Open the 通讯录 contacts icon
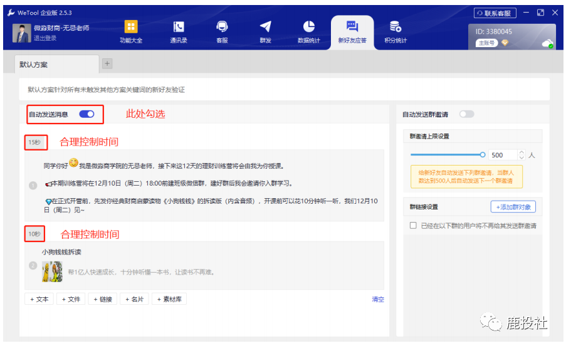 [x=178, y=26]
